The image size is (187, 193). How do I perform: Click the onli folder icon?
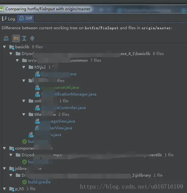[x=31, y=101]
